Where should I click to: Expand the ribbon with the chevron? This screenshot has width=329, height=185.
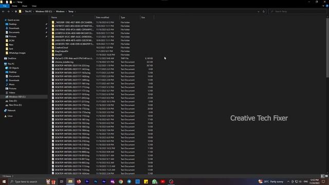323,6
